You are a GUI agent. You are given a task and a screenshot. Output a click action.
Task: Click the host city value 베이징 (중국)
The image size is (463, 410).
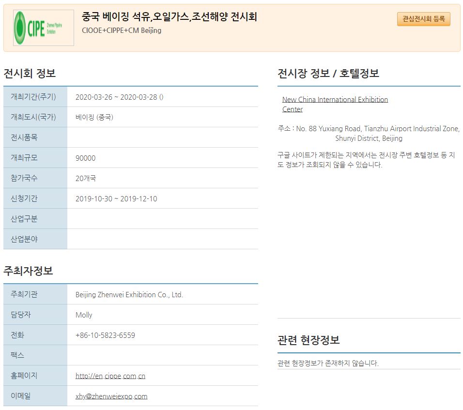[x=94, y=117]
